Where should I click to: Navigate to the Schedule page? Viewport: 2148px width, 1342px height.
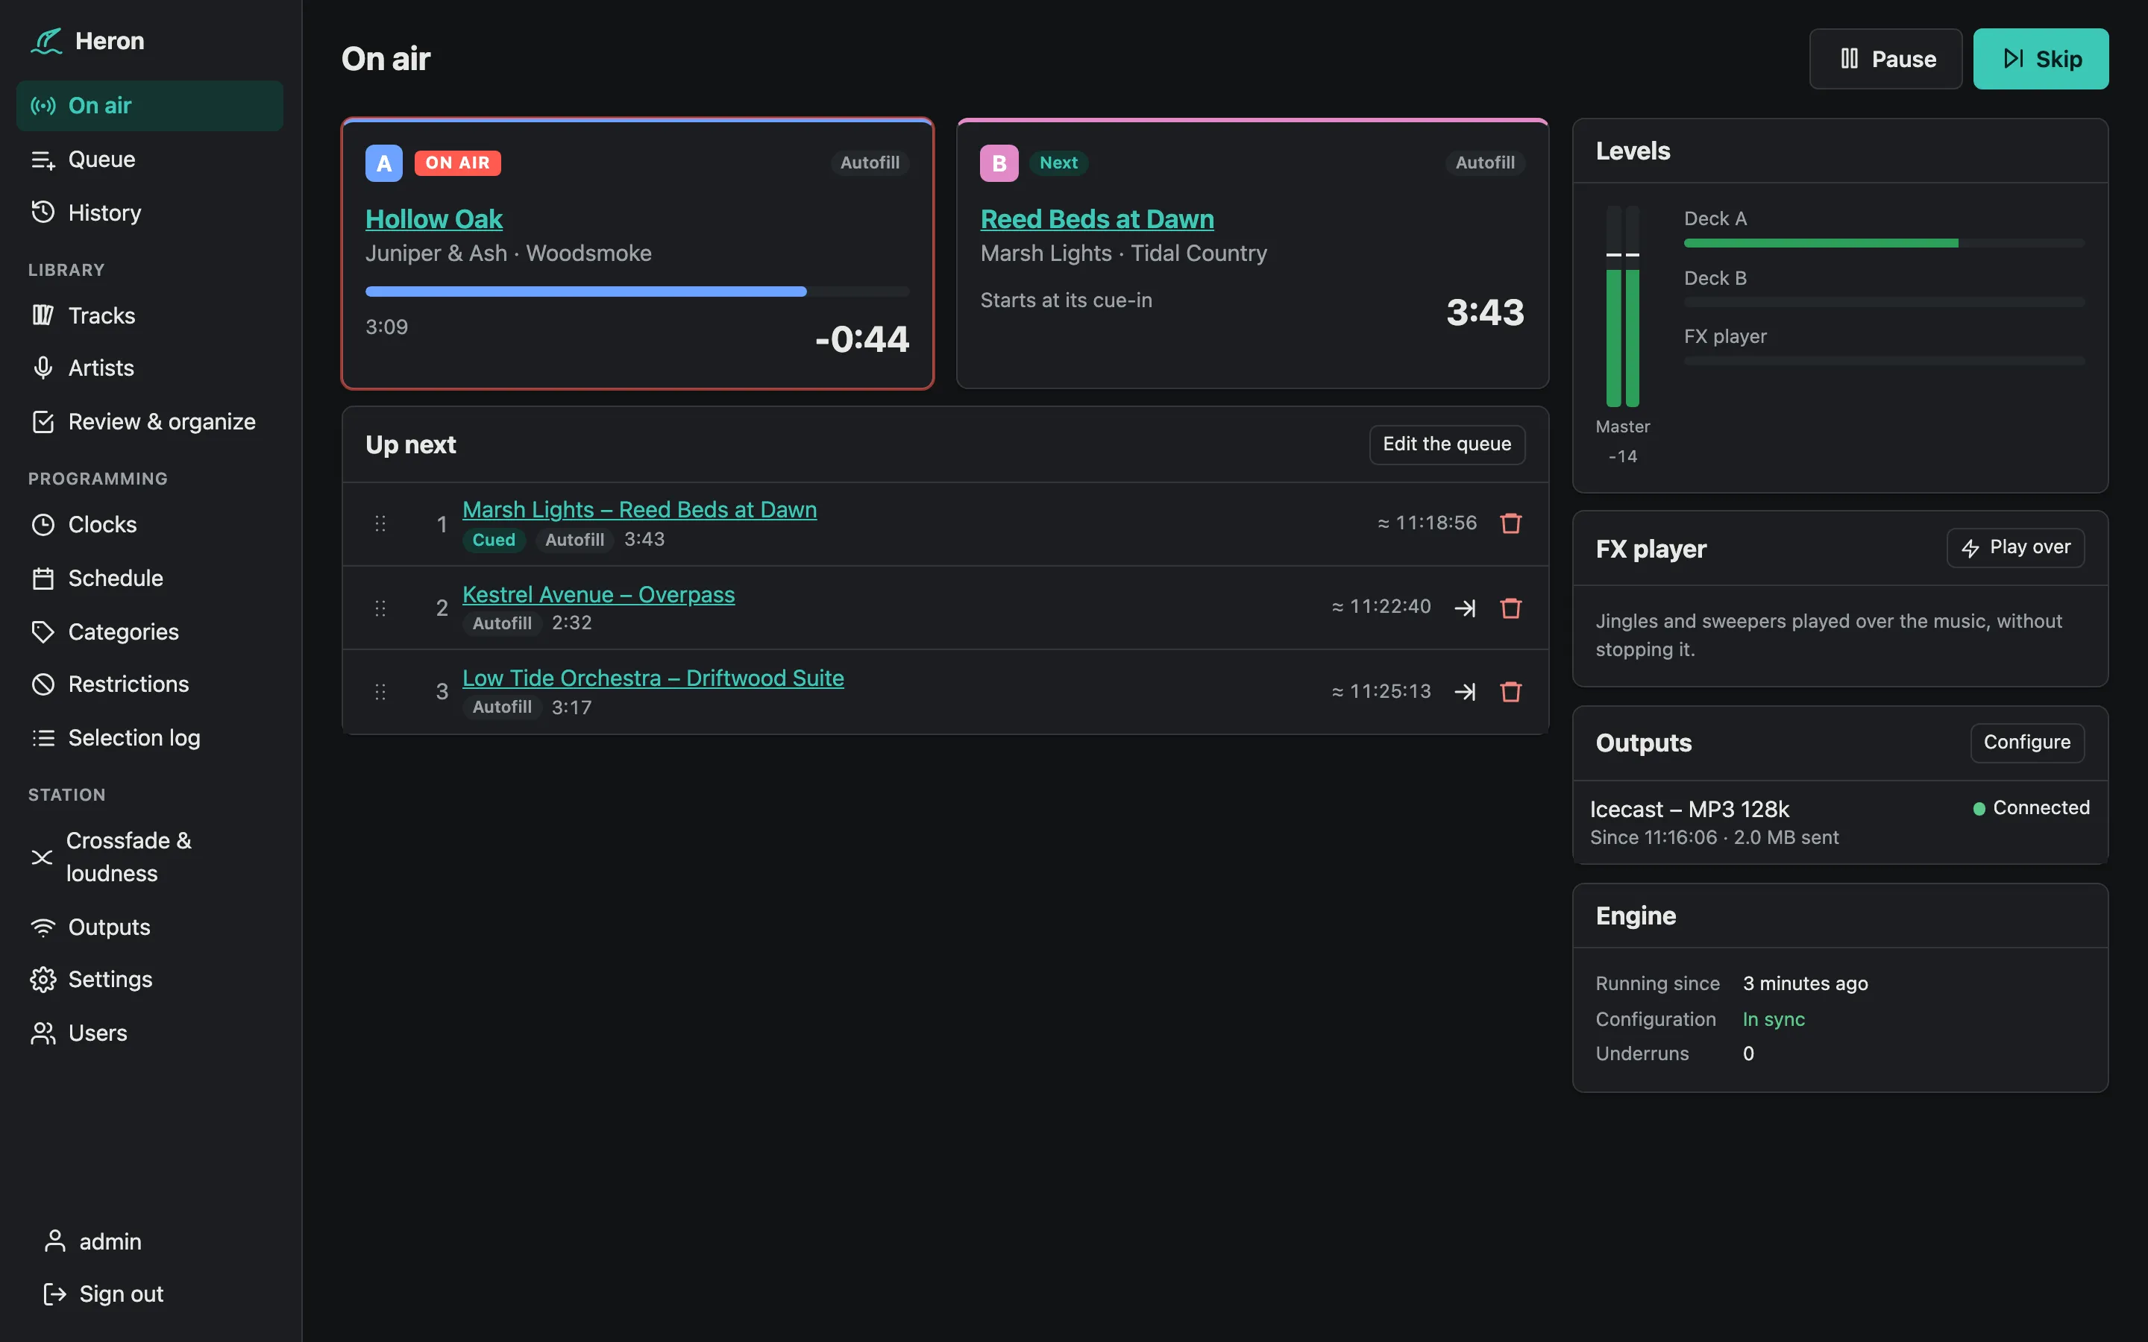click(149, 578)
